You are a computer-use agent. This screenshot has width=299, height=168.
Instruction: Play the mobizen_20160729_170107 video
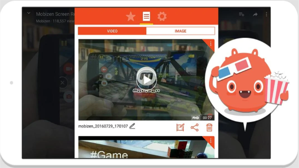click(146, 79)
